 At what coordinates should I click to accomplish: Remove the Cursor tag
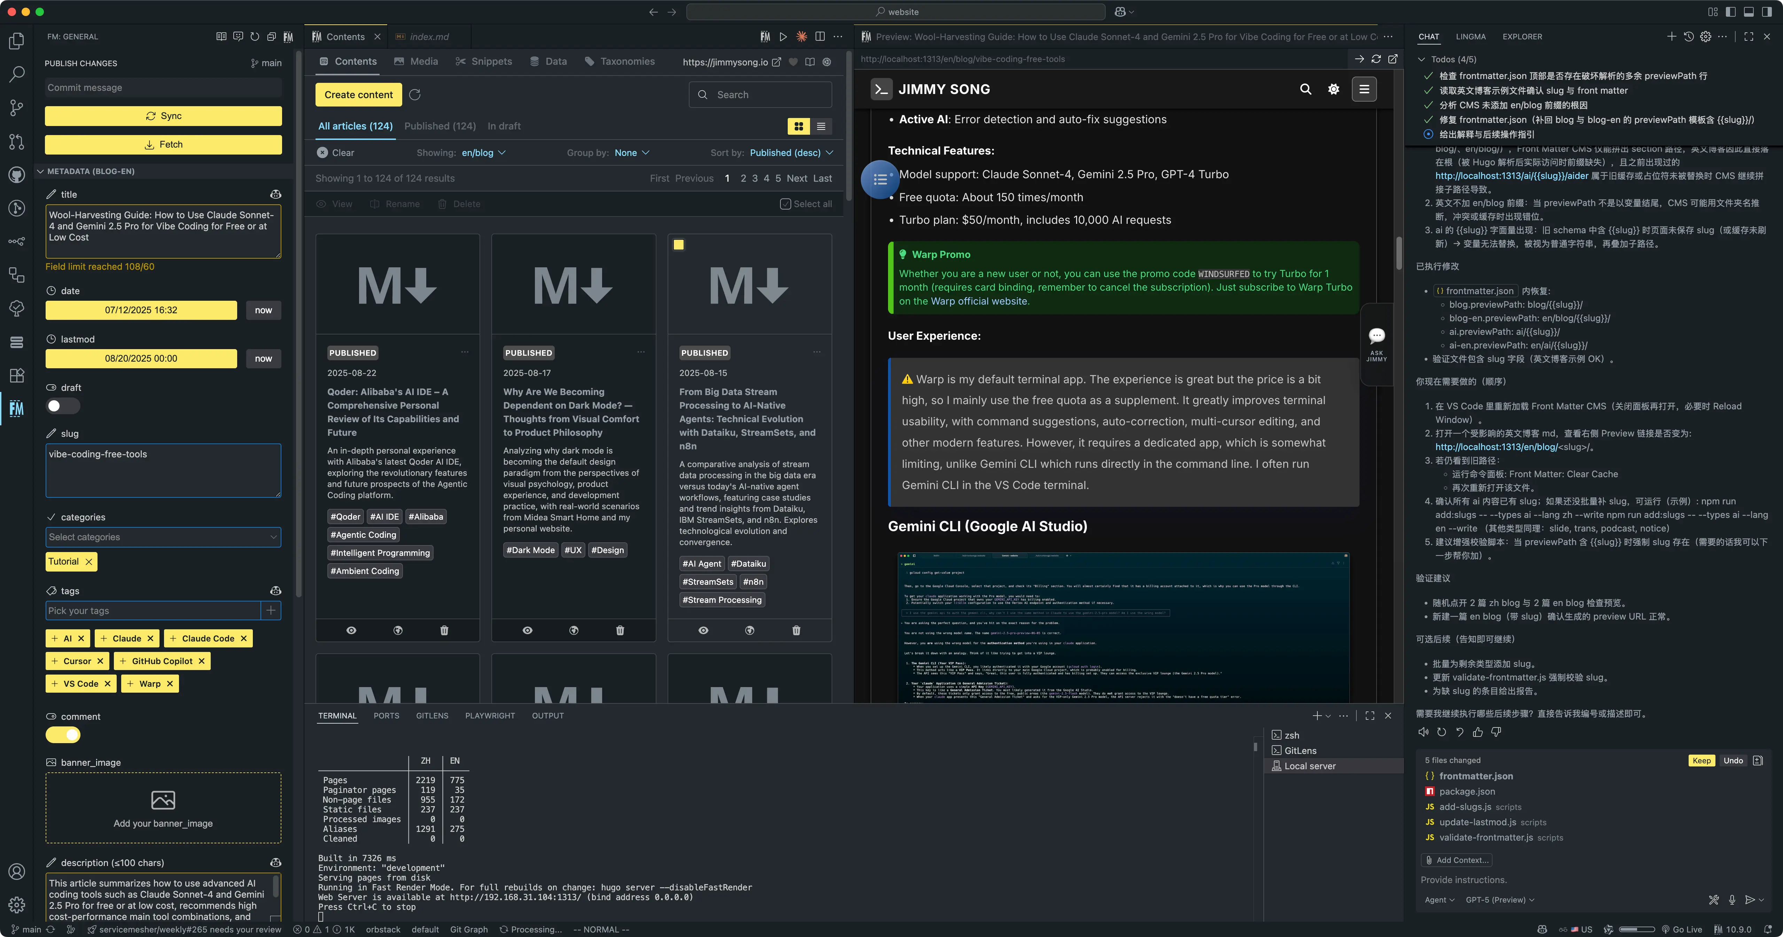[x=100, y=662]
